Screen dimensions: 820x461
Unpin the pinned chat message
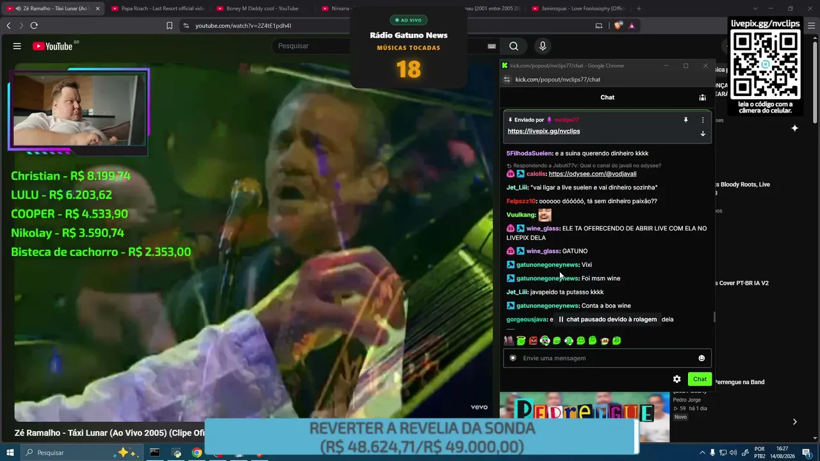pos(685,120)
